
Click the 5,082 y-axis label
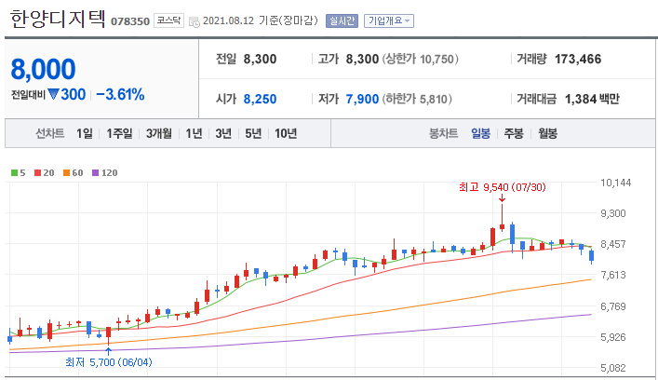[613, 368]
